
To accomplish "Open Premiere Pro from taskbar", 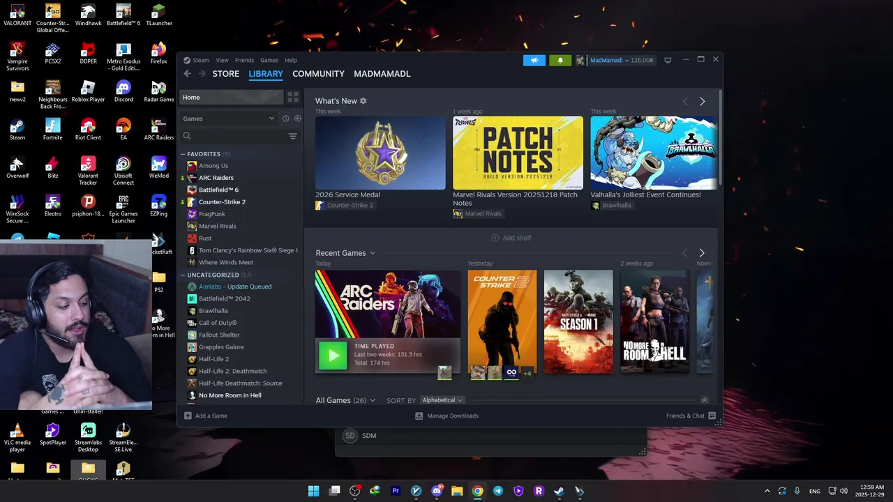I will [x=396, y=491].
